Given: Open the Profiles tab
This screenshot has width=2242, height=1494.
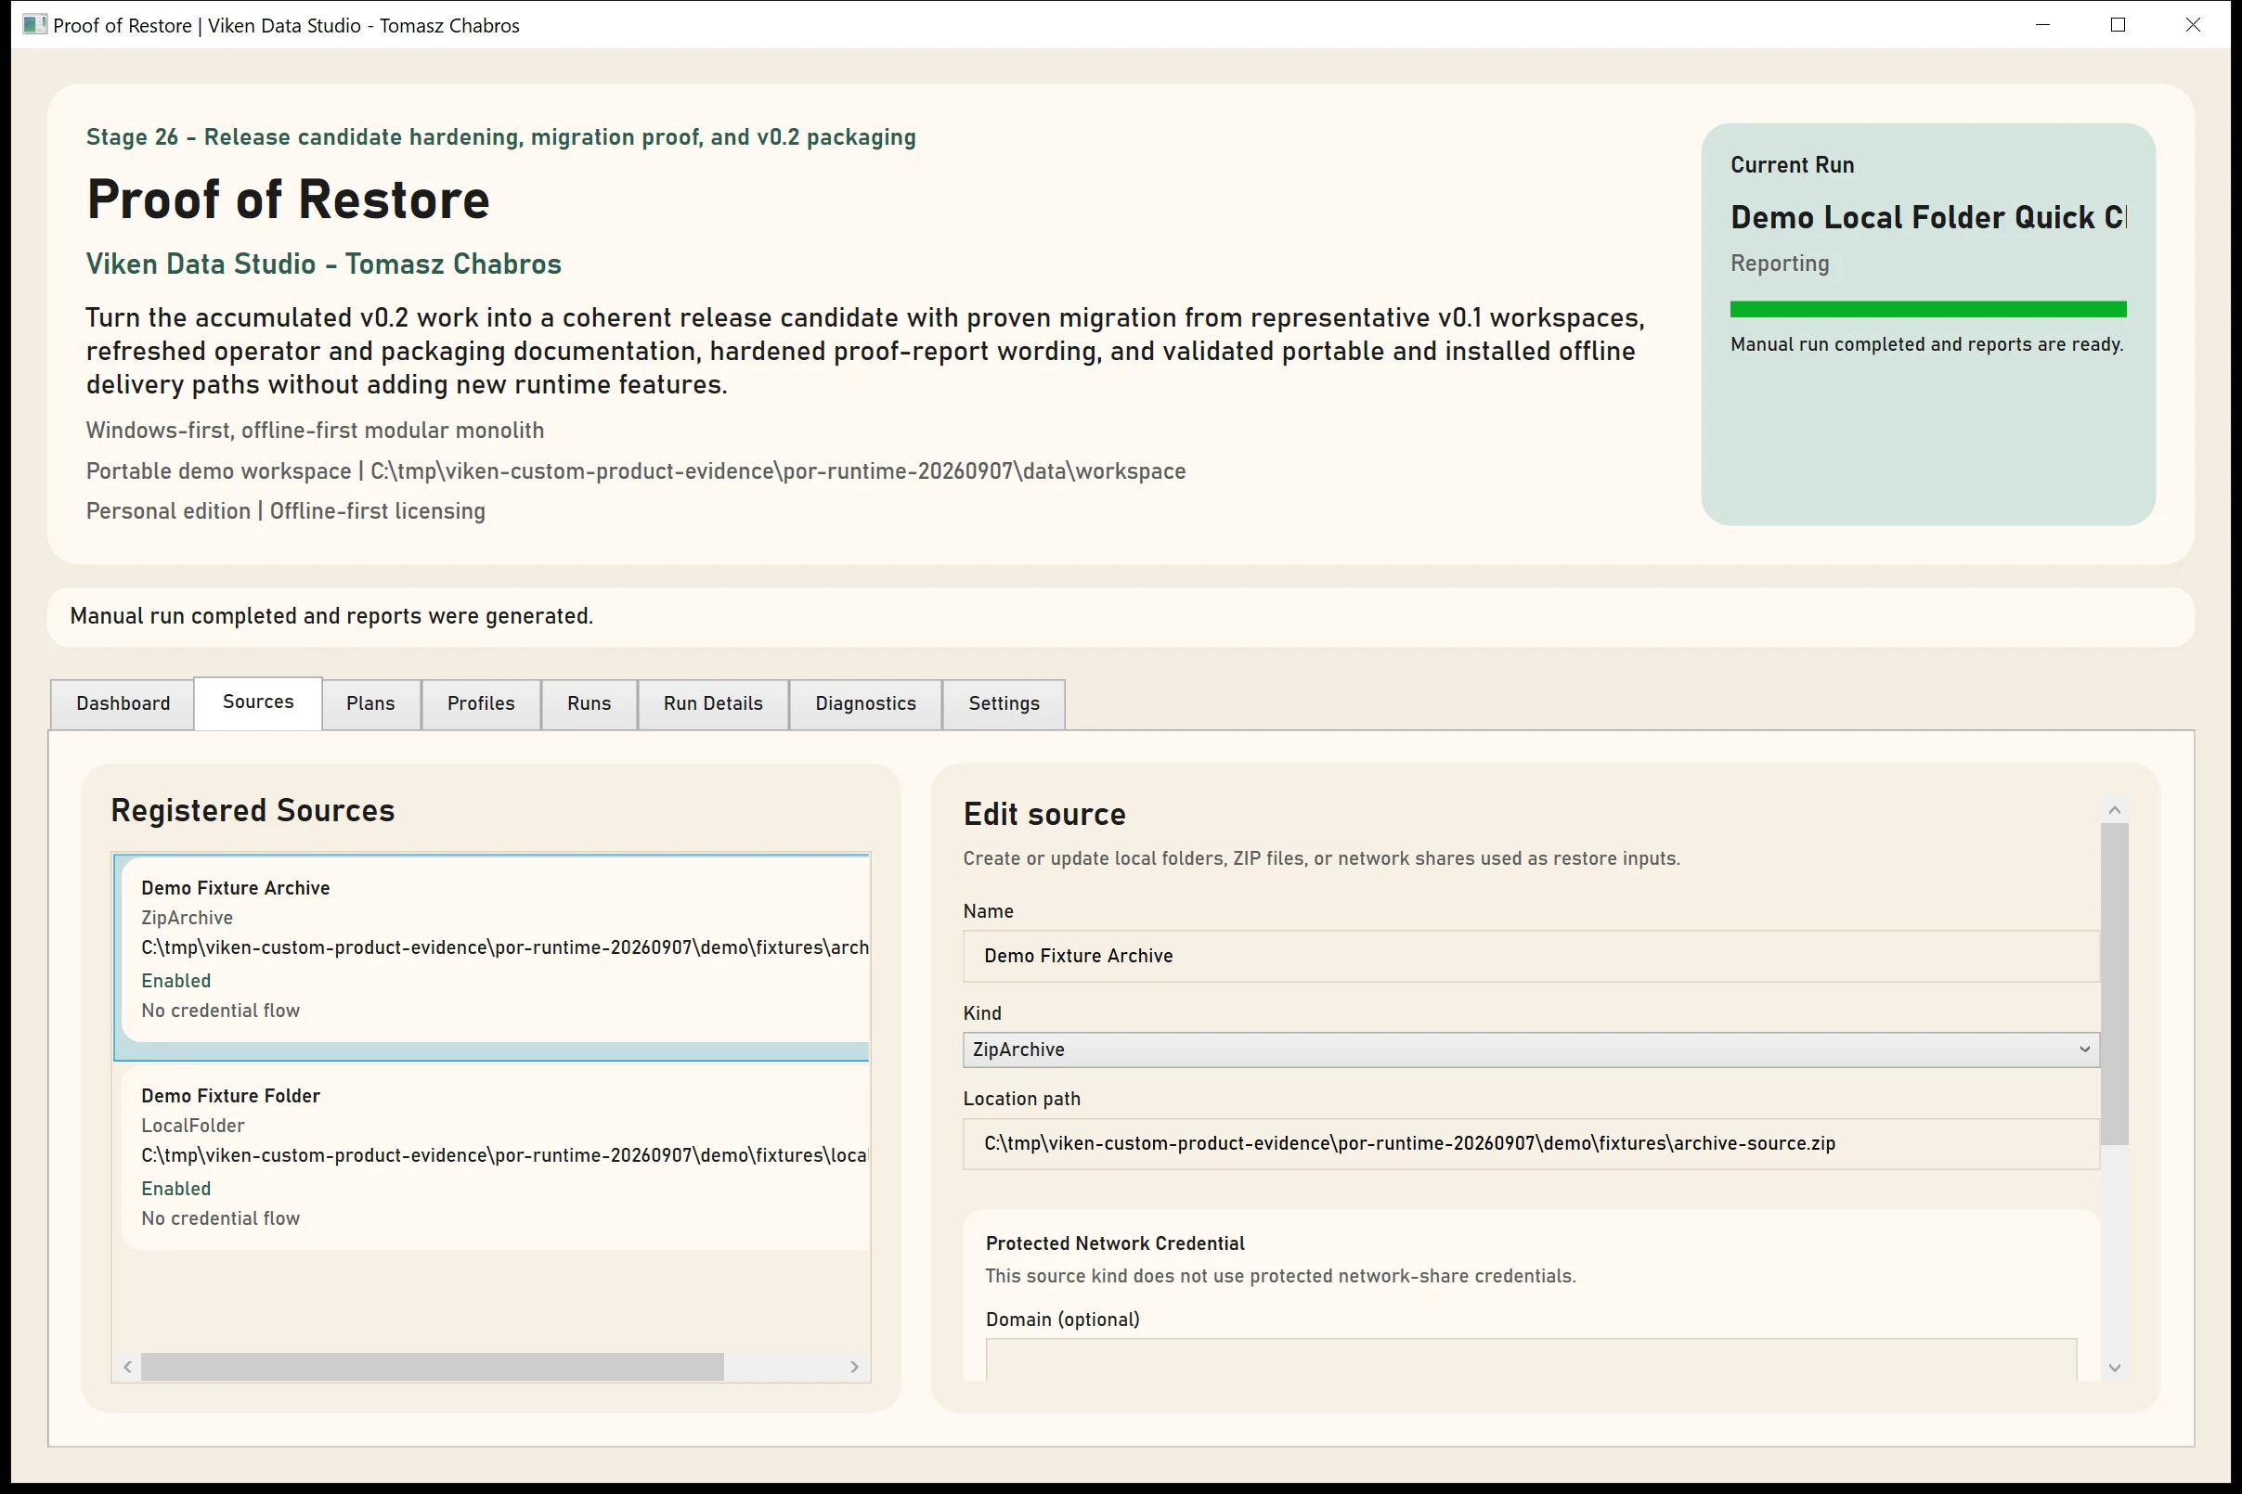Looking at the screenshot, I should click(482, 704).
